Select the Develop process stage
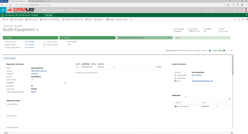 [x=87, y=38]
